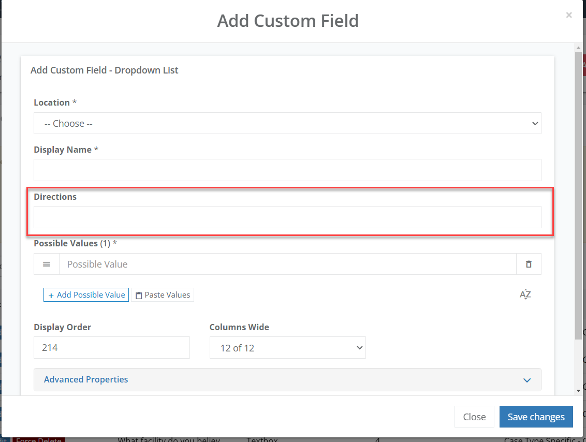This screenshot has width=586, height=442.
Task: Open the Location dropdown
Action: click(x=287, y=123)
